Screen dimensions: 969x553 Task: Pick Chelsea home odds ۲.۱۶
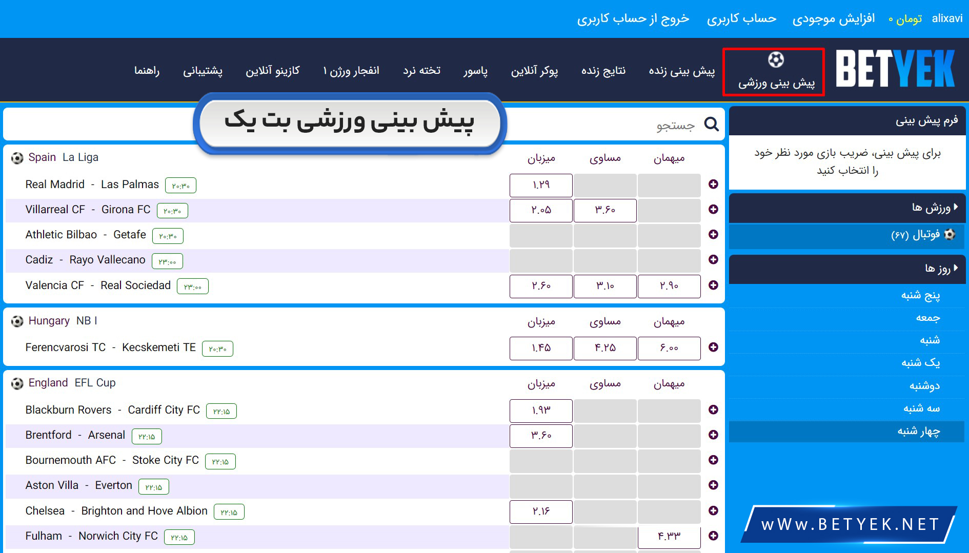541,511
